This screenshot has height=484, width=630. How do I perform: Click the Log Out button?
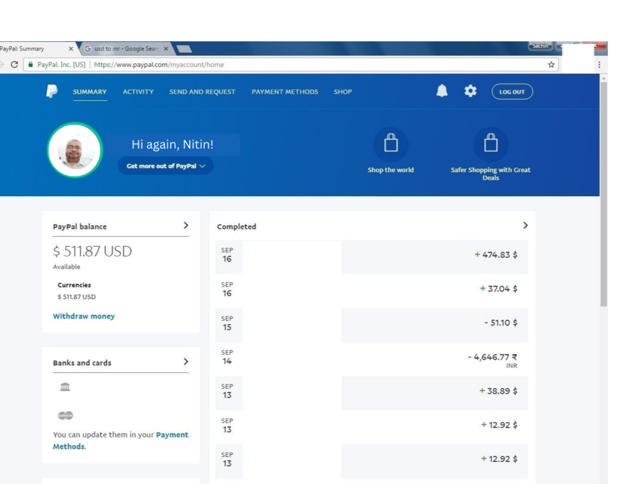point(512,92)
